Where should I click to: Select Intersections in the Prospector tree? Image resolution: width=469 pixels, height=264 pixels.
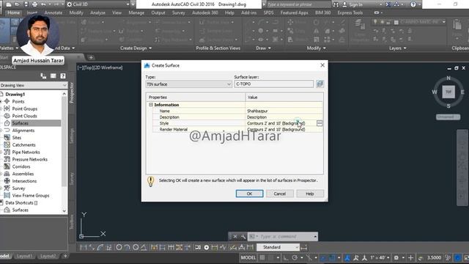tap(24, 181)
